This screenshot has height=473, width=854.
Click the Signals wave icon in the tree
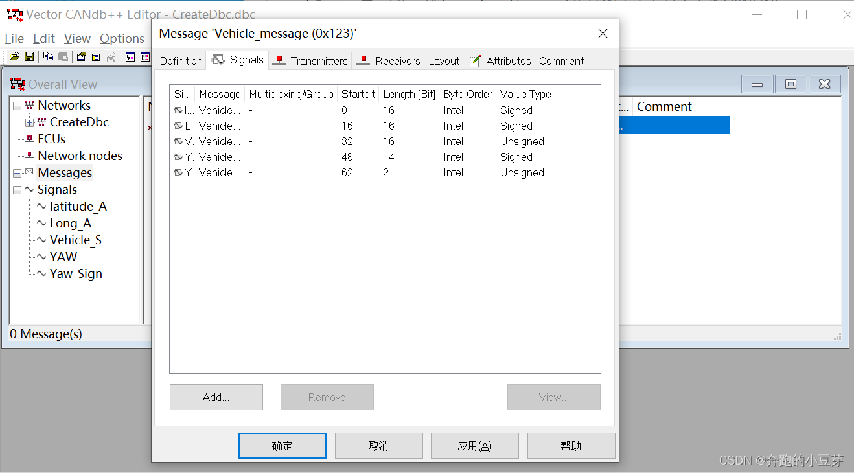click(x=29, y=189)
